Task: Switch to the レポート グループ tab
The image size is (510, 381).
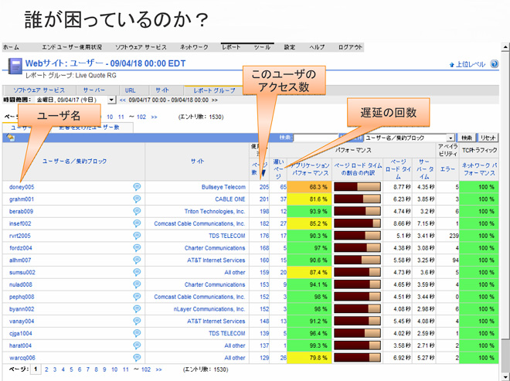Action: [214, 90]
